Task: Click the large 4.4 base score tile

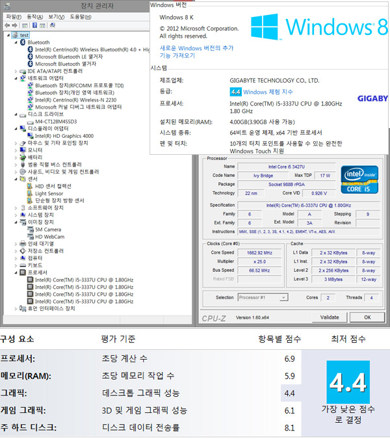Action: tap(348, 382)
